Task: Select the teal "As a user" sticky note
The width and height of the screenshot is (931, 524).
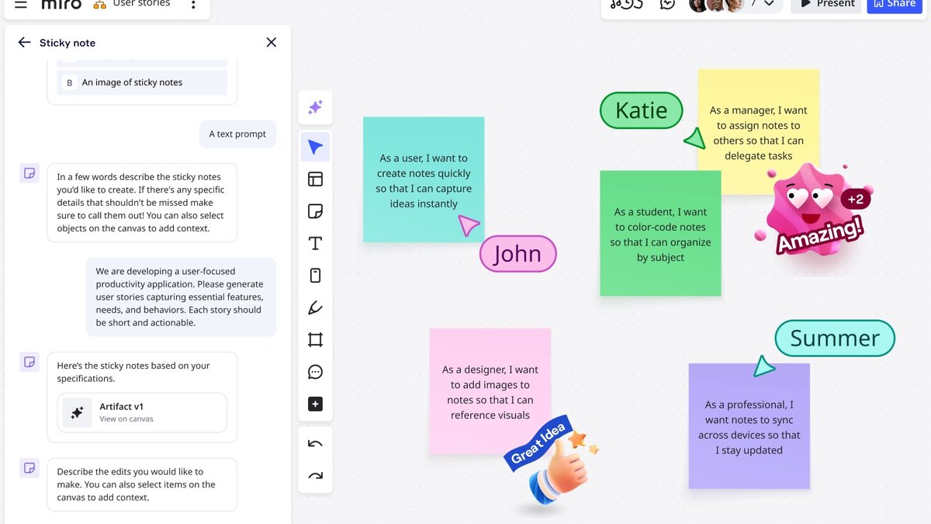Action: click(x=424, y=179)
